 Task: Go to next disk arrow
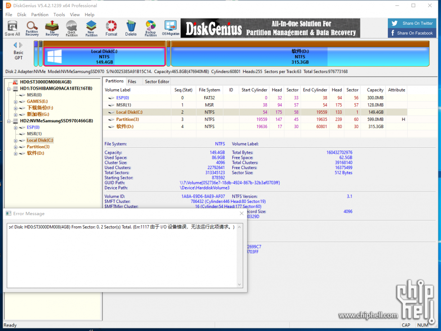point(21,45)
